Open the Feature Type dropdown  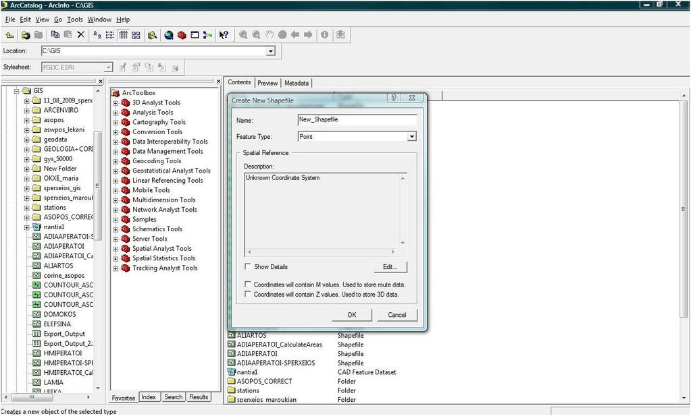coord(411,137)
